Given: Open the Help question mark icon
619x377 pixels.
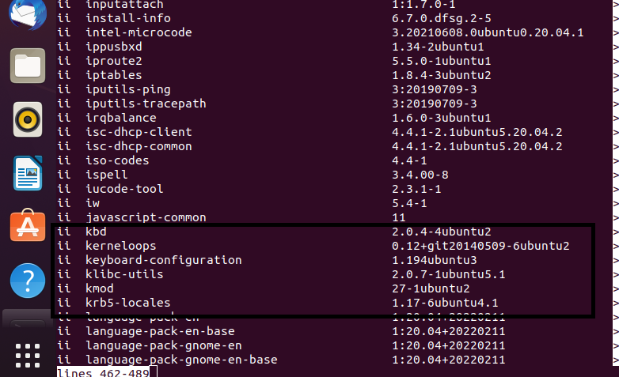Looking at the screenshot, I should click(x=28, y=281).
